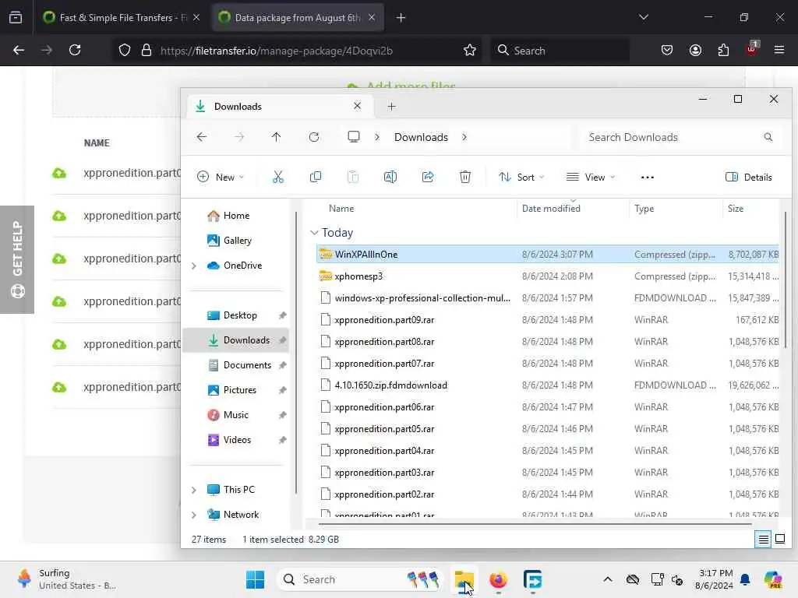Switch to Fast & Simple File Transfers tab
The width and height of the screenshot is (798, 598).
[x=121, y=17]
